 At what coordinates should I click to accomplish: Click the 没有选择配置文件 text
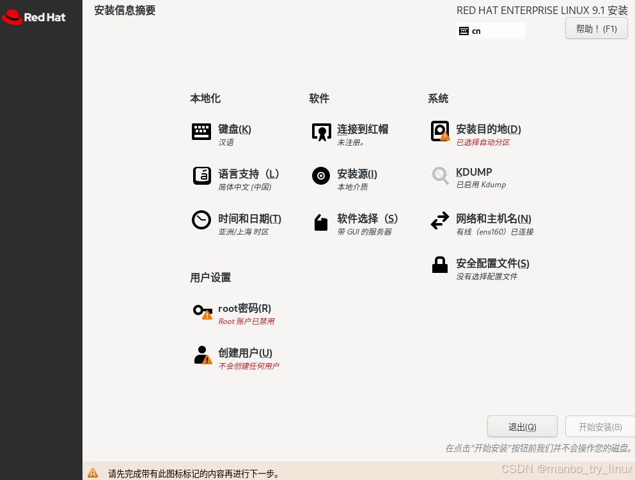pos(487,276)
